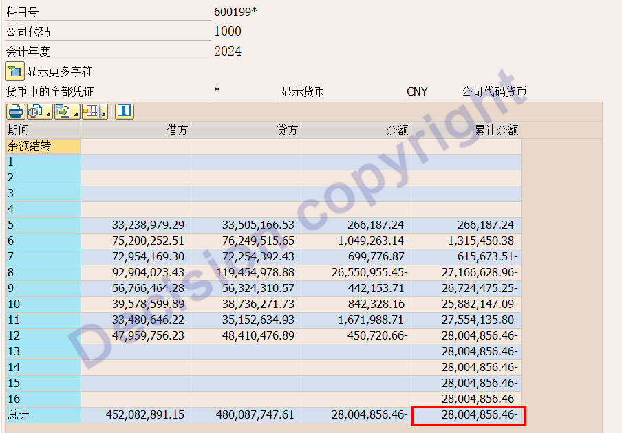Click the print icon in the table toolbar
This screenshot has height=433, width=622.
(15, 111)
